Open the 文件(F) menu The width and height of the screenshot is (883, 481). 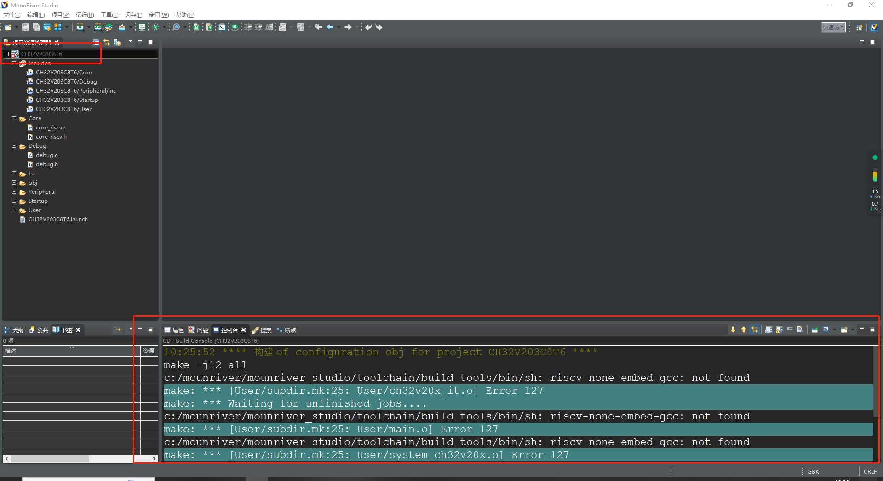(x=12, y=15)
